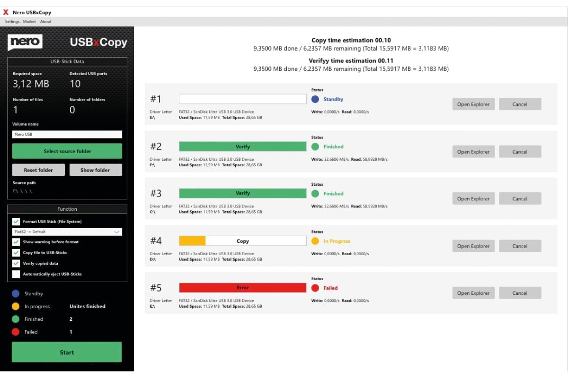The image size is (568, 378).
Task: Click the green Start button
Action: point(67,352)
